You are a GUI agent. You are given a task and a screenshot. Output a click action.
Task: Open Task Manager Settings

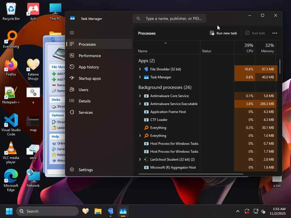pos(99,170)
